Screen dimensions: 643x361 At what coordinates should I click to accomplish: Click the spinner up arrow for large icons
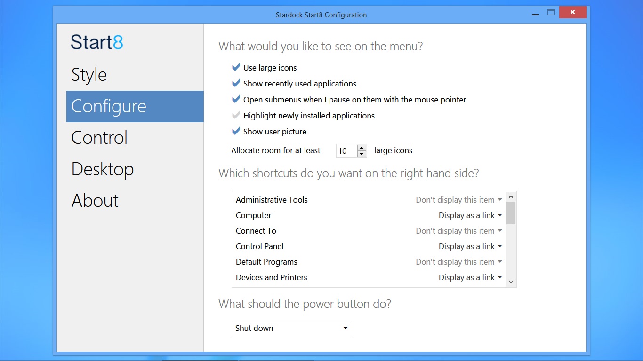pos(362,148)
